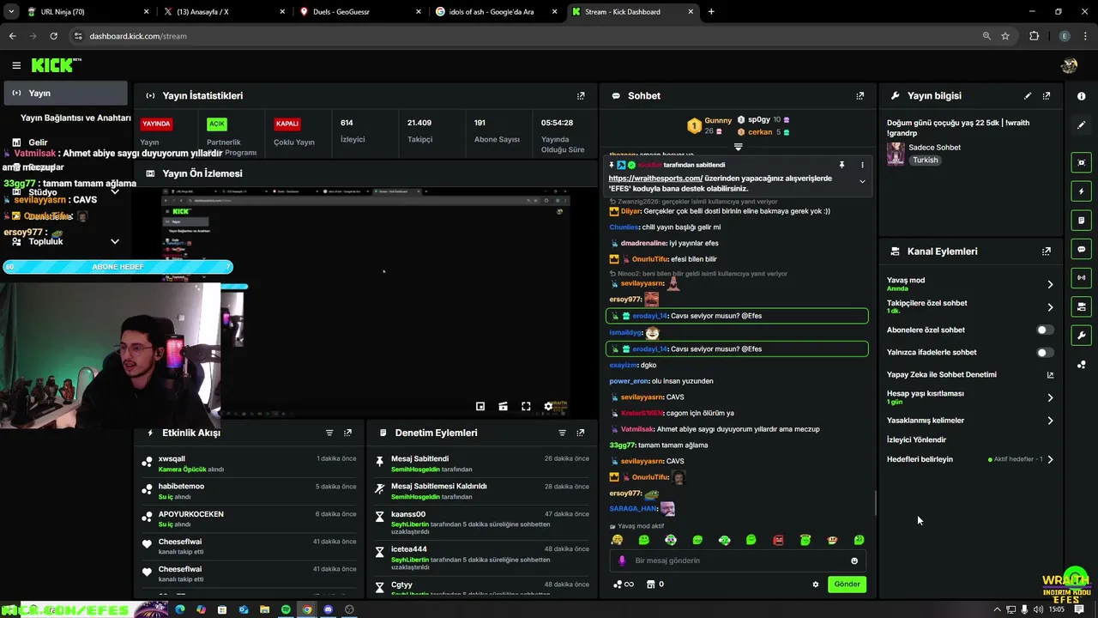The height and width of the screenshot is (618, 1098).
Task: Expand Yavaş mod settings
Action: click(1050, 284)
